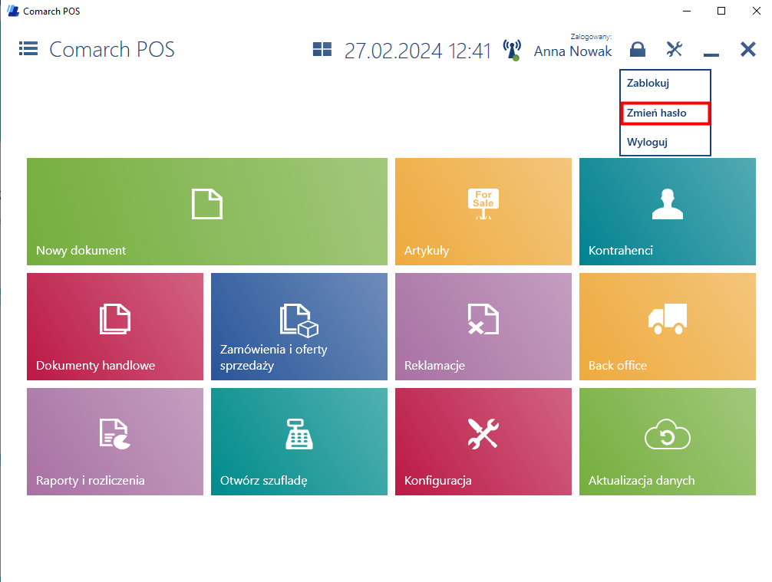This screenshot has width=772, height=582.
Task: Open the Raporty i rozliczenia tile
Action: (x=114, y=442)
